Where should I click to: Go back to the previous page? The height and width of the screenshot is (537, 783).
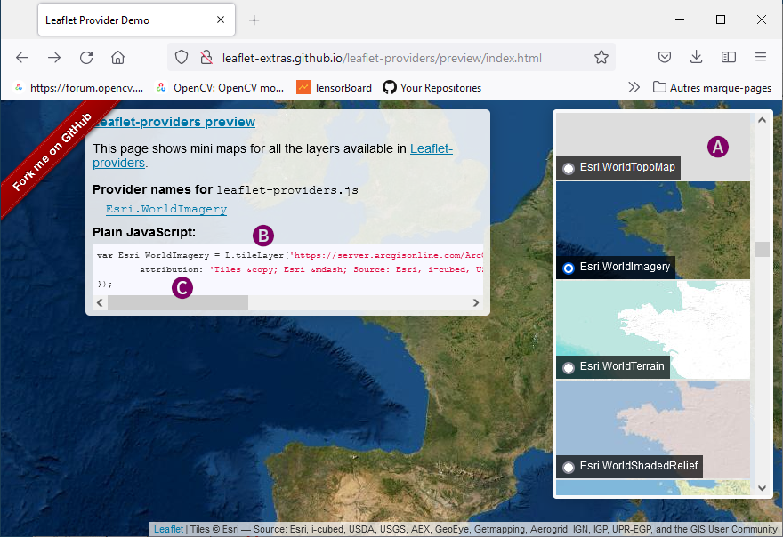(x=22, y=58)
